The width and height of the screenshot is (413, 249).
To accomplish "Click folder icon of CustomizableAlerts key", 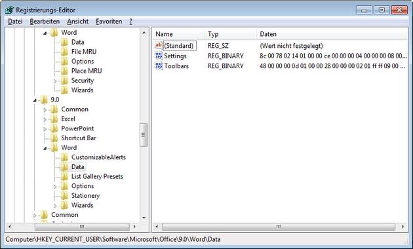I will [64, 157].
